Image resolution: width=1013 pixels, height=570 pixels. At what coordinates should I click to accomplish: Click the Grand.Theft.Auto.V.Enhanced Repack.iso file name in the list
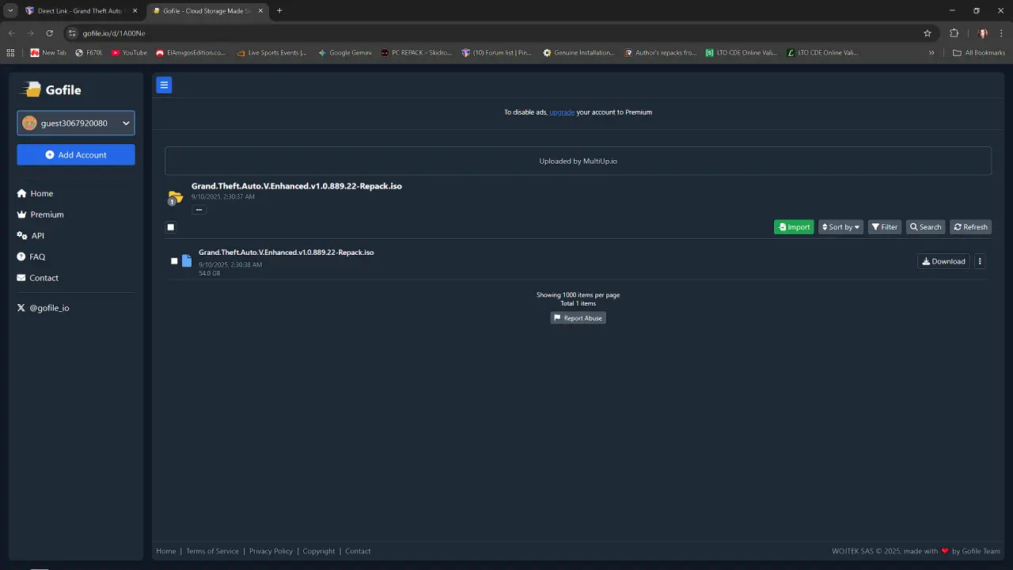coord(286,253)
